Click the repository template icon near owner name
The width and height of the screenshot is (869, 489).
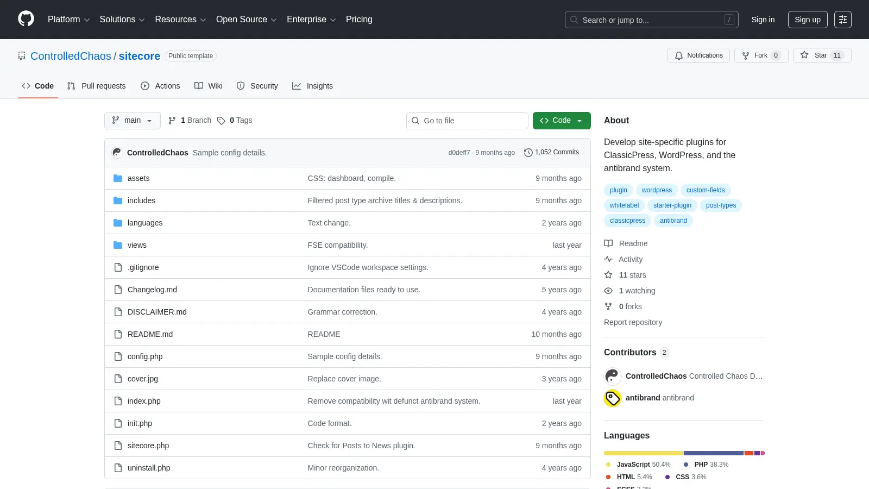click(22, 56)
